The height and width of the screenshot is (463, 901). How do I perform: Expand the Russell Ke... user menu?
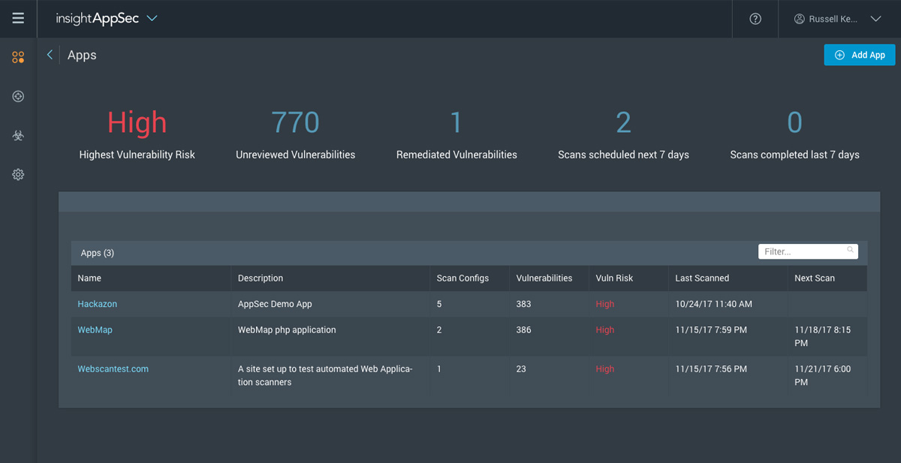pos(838,19)
